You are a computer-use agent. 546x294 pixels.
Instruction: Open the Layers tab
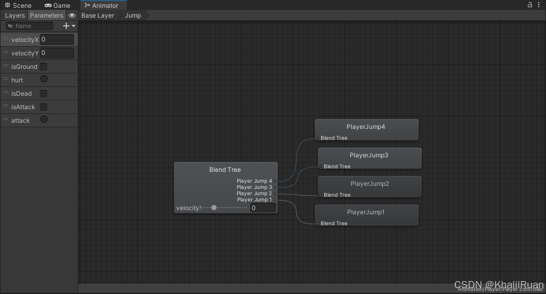[15, 16]
